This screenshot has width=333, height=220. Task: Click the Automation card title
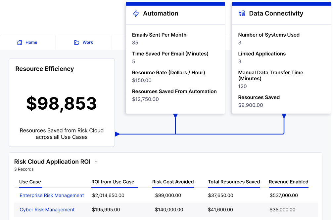coord(161,13)
